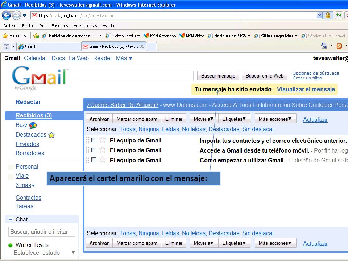Expand the 6 más labels
Viewport: 348px width, 261px height.
(25, 185)
